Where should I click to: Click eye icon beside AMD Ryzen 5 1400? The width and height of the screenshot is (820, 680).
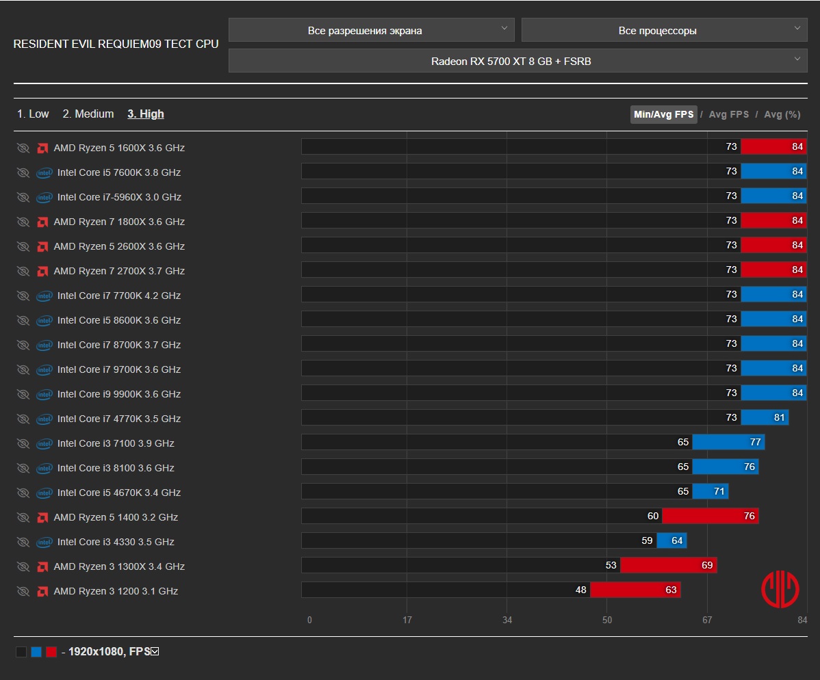pyautogui.click(x=23, y=517)
